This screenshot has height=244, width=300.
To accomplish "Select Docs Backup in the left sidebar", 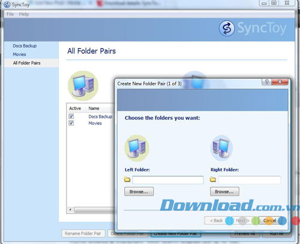I will coord(25,46).
